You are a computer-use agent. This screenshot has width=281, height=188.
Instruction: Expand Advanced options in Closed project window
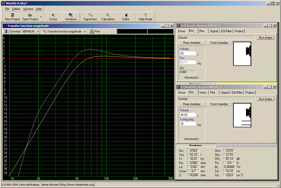(192, 78)
